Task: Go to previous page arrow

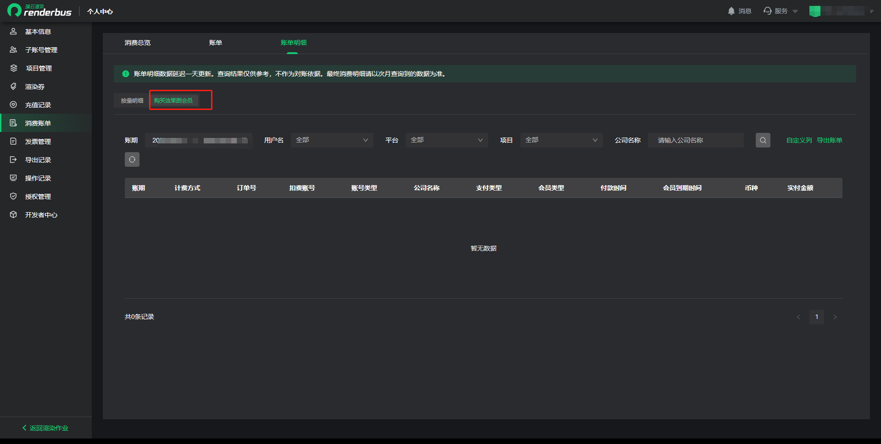Action: (798, 317)
